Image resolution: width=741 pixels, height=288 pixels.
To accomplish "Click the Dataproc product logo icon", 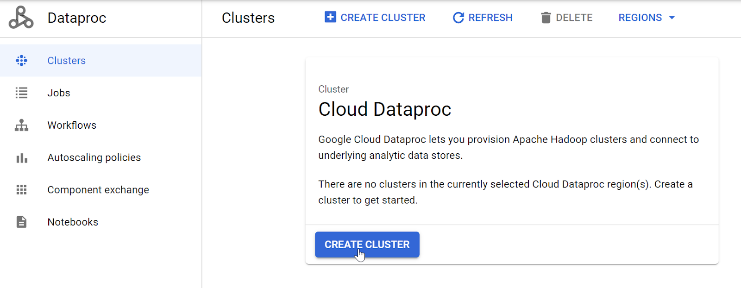I will [21, 18].
